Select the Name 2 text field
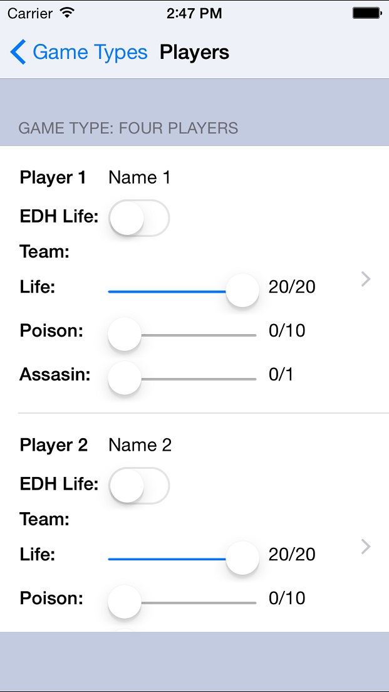The image size is (389, 692). tap(140, 445)
